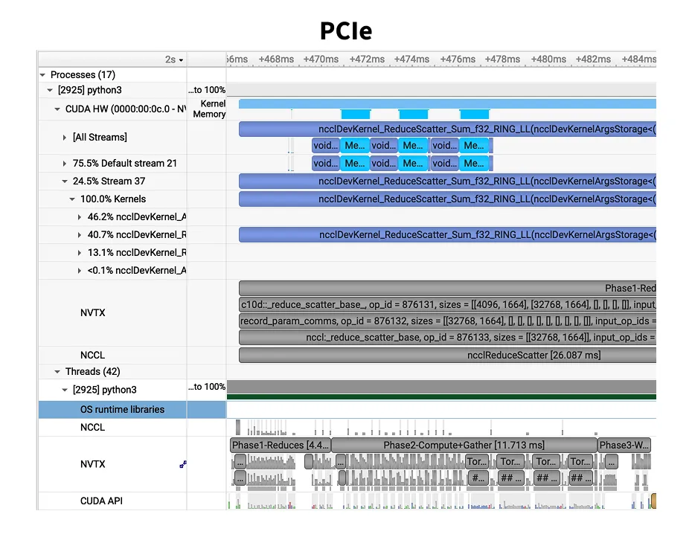
Task: Expand the 75.5% Default stream 21 row
Action: click(64, 163)
